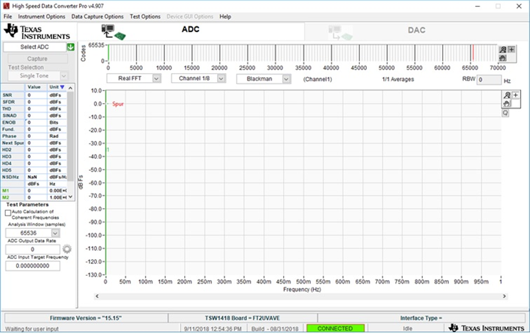The width and height of the screenshot is (530, 334).
Task: Select the zoom tool on the FFT plot palette
Action: click(507, 95)
